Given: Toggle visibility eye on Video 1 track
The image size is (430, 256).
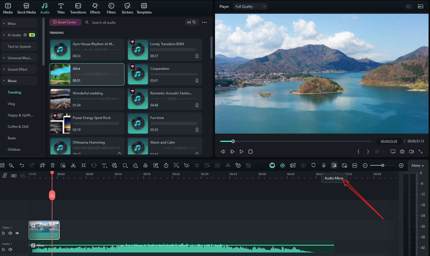Looking at the screenshot, I should [17, 233].
